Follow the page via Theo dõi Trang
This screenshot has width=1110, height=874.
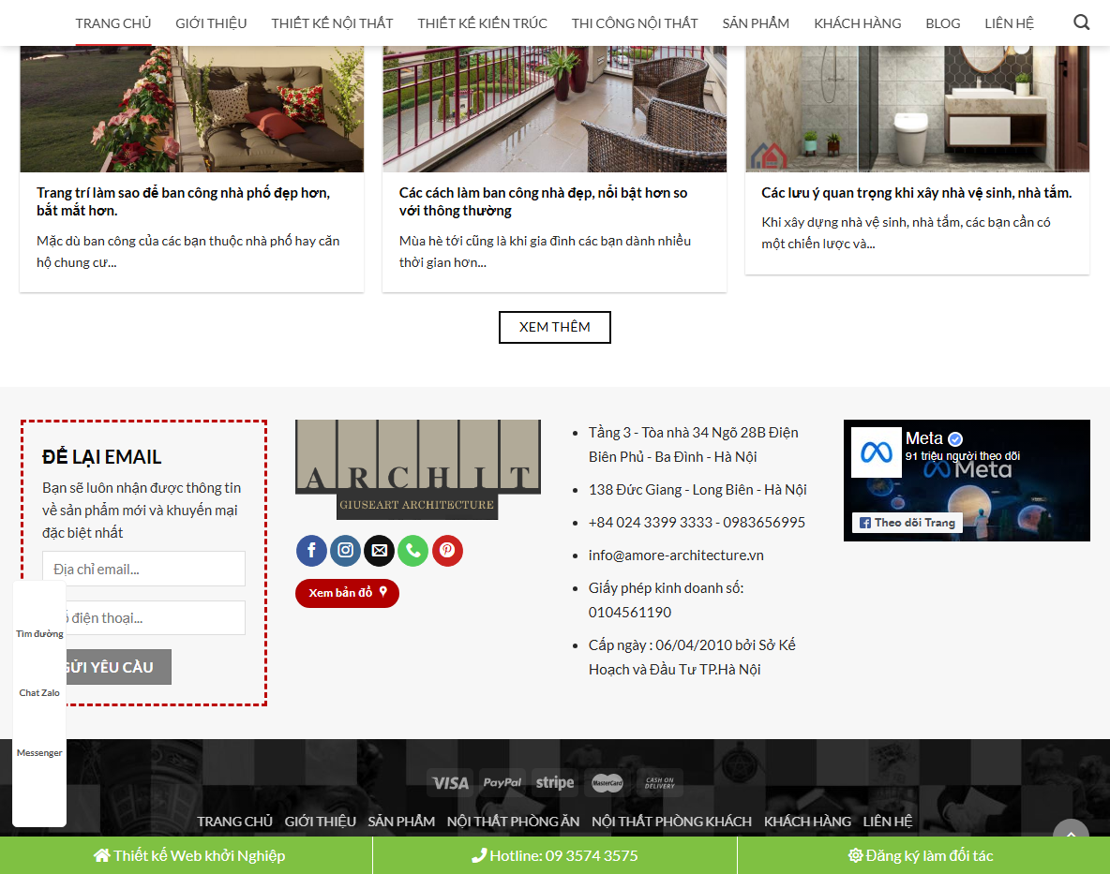click(906, 522)
